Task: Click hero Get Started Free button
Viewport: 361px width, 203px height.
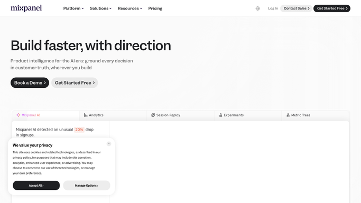Action: (75, 82)
